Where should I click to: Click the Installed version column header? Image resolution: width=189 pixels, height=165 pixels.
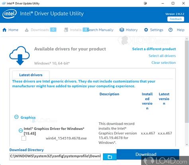coord(147,101)
